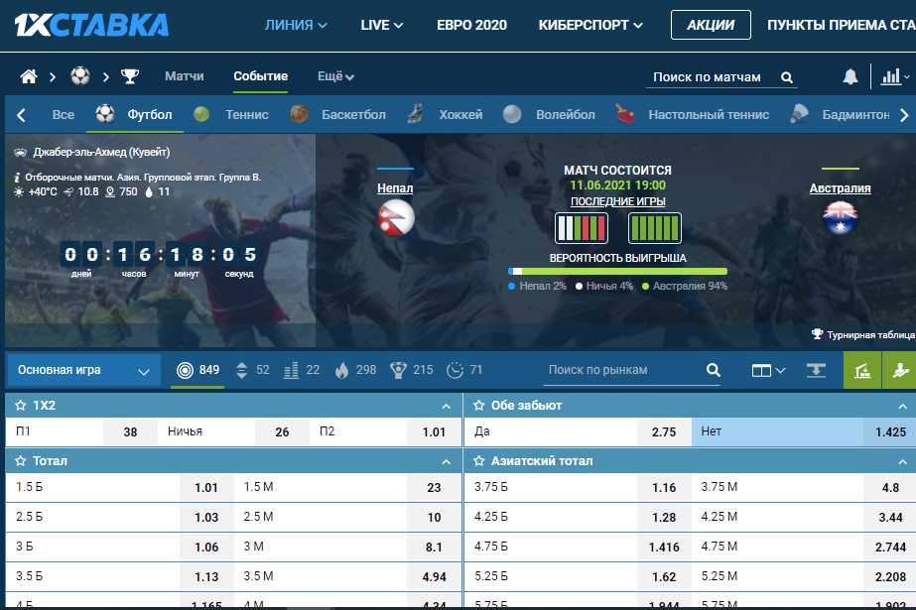Add the 1X2 market to favorites
The height and width of the screenshot is (610, 916).
tap(21, 405)
